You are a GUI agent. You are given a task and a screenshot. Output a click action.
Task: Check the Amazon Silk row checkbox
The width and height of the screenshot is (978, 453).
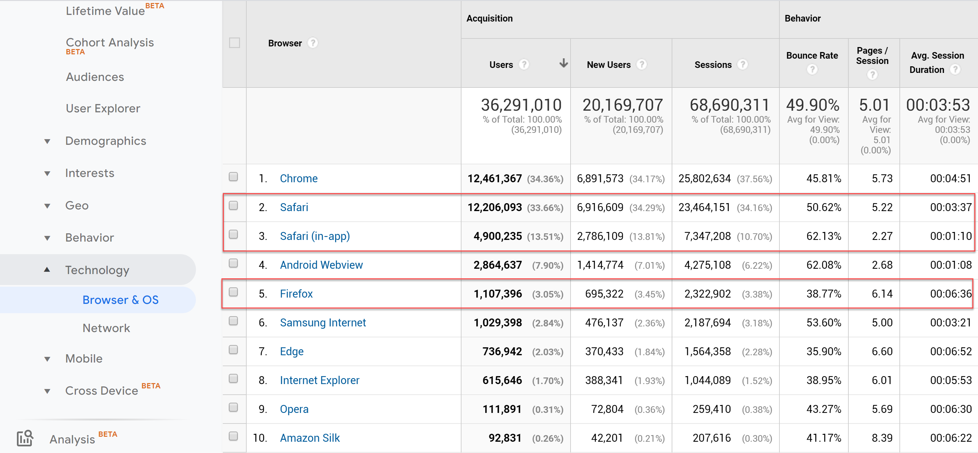233,436
